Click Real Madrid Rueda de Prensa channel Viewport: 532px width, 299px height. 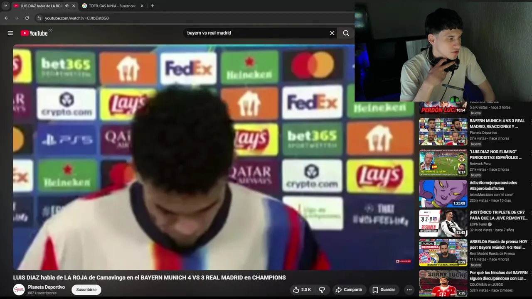(492, 253)
